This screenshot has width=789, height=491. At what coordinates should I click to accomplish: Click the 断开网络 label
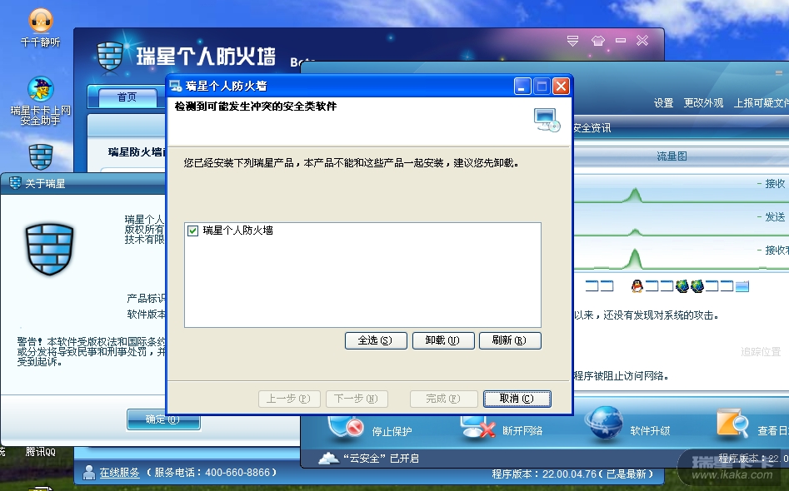[522, 431]
